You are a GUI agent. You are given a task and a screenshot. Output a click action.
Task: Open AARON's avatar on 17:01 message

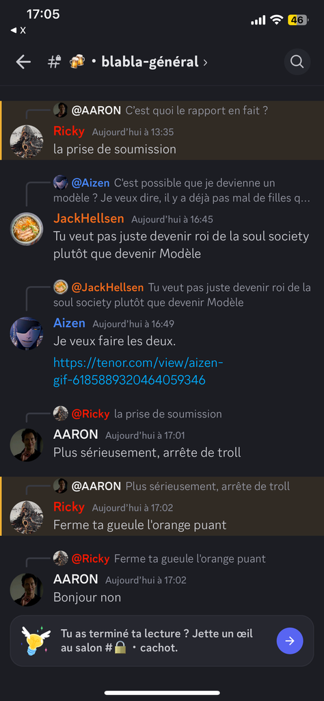click(27, 444)
